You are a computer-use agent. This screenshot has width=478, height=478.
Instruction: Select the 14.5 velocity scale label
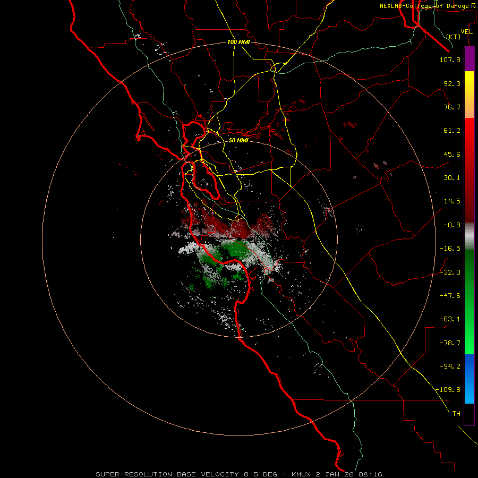tap(452, 201)
